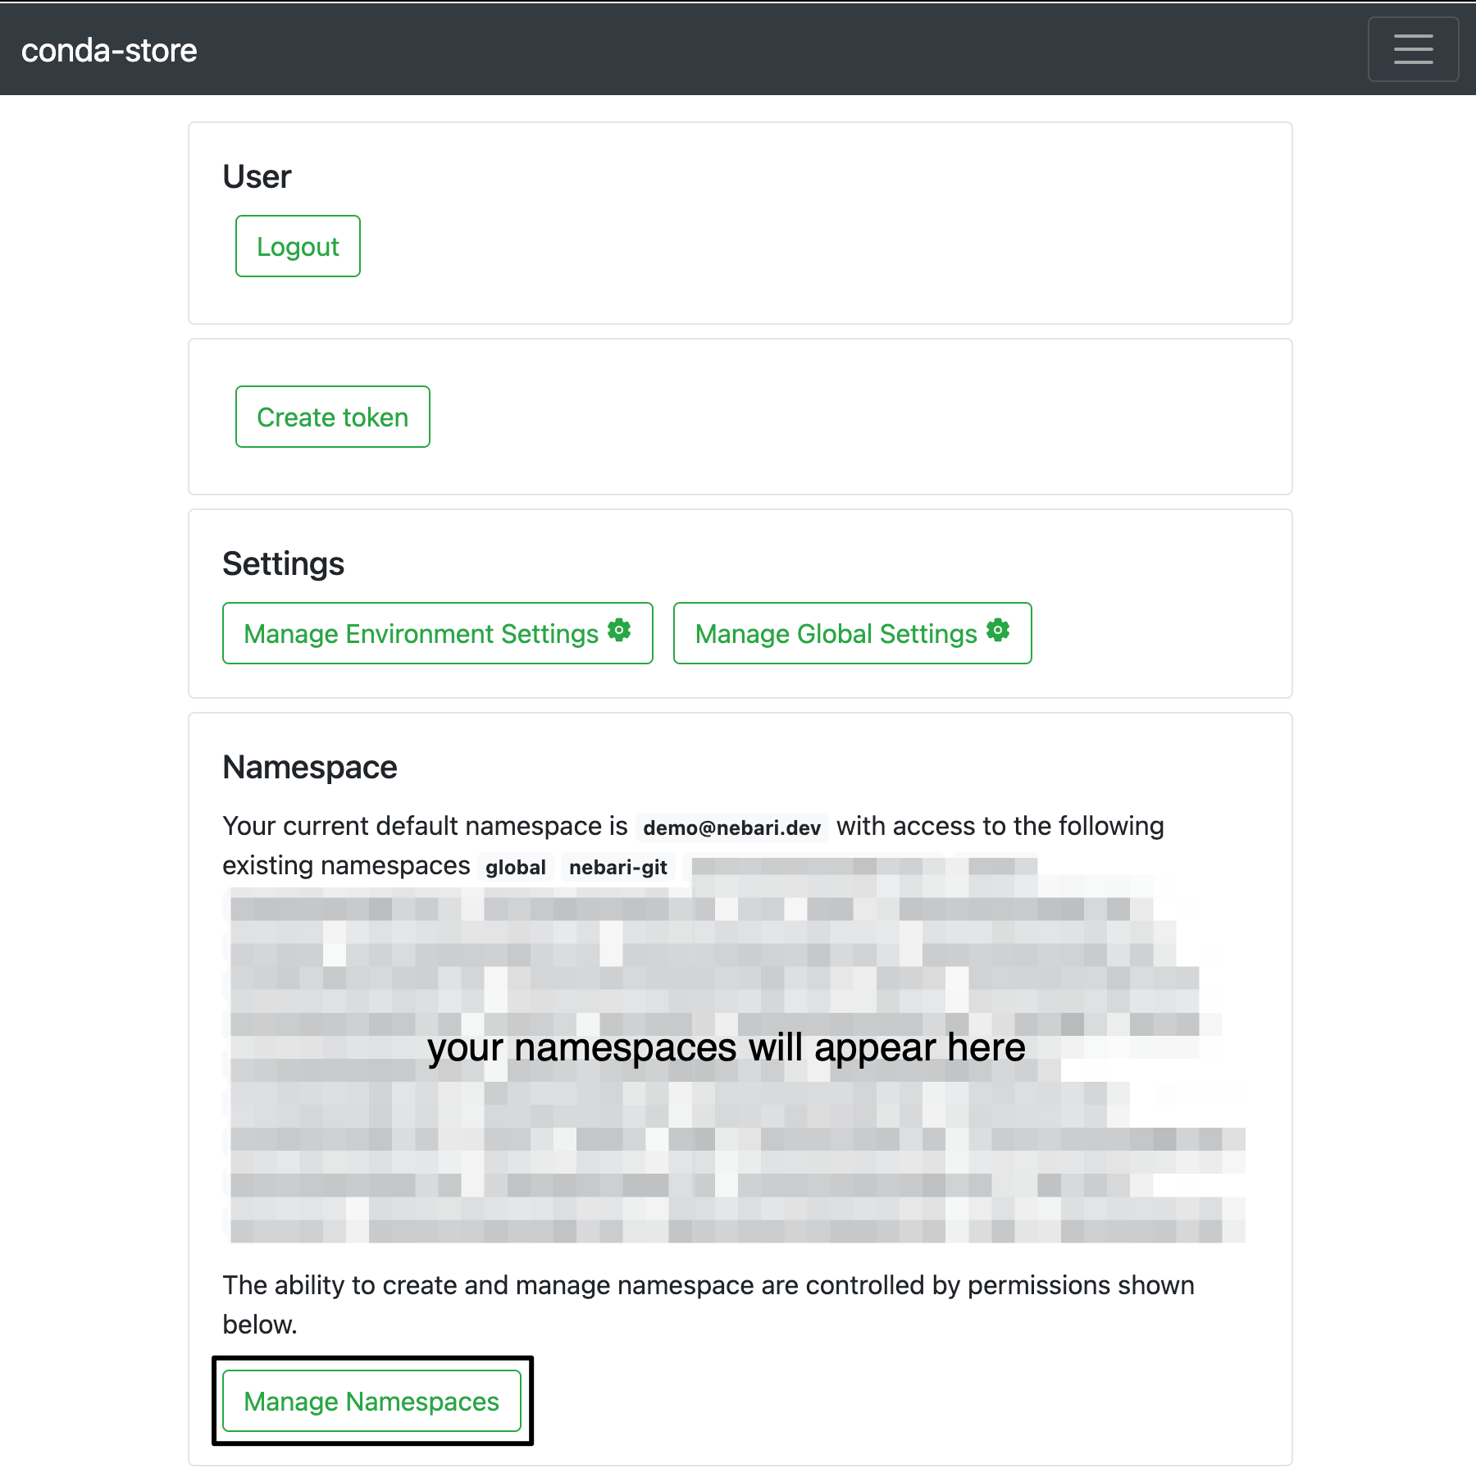Click the permissions description paragraph below namespaces
This screenshot has width=1476, height=1473.
[708, 1285]
